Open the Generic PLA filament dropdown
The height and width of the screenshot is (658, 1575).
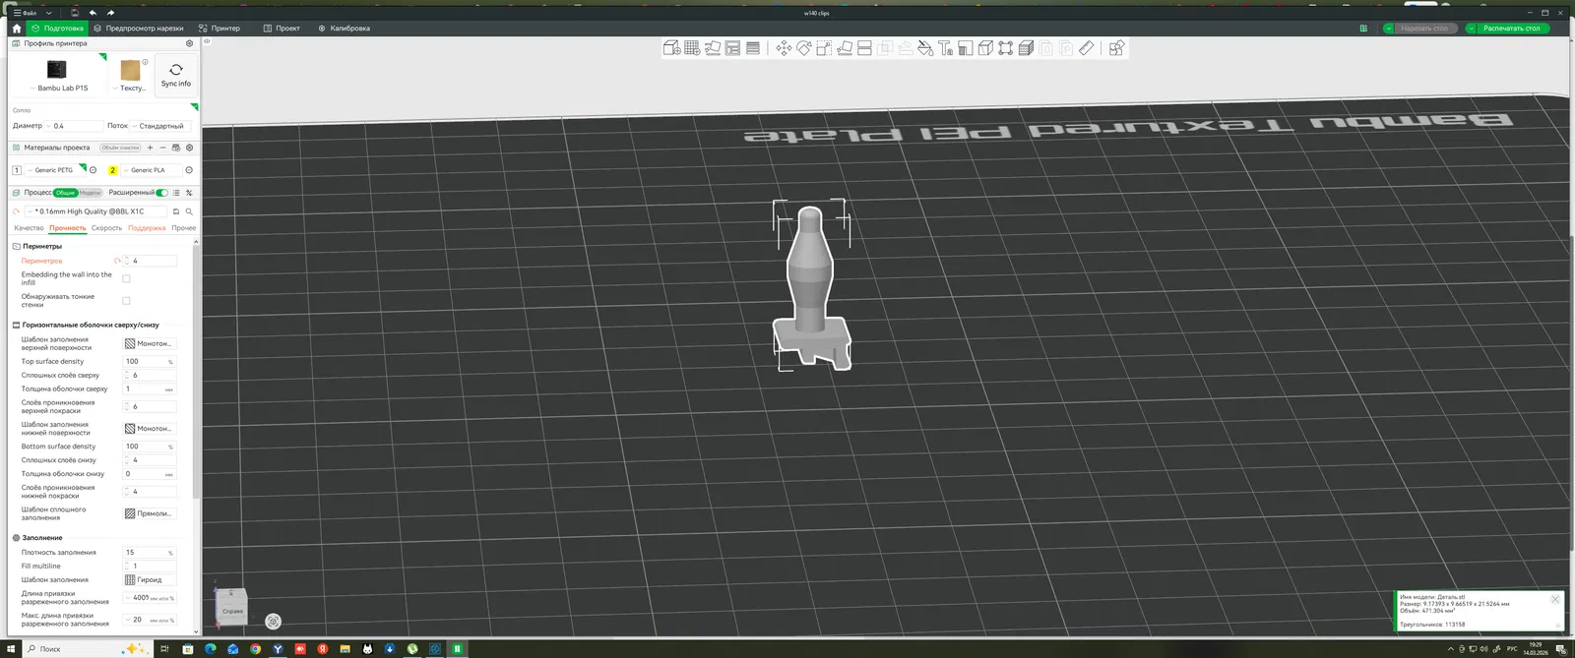tap(150, 170)
